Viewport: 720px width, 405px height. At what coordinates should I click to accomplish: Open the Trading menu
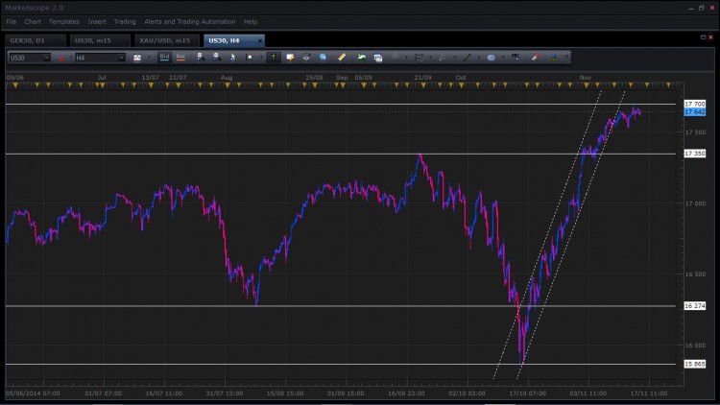(x=125, y=21)
